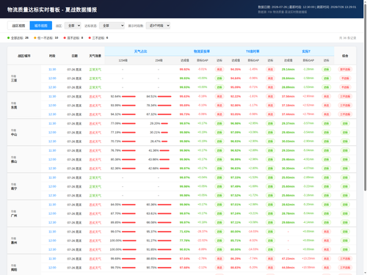Image resolution: width=367 pixels, height=275 pixels.
Task: Click the 惠州 city cell
Action: click(x=24, y=241)
